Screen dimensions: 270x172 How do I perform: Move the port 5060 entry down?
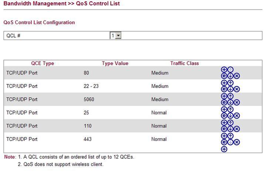tap(230, 102)
